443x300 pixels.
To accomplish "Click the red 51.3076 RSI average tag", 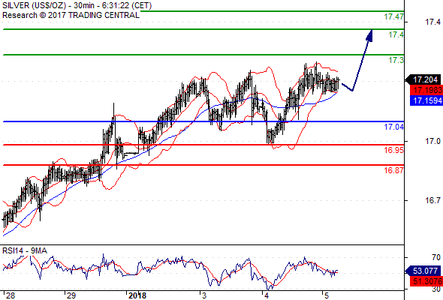I will pos(426,281).
